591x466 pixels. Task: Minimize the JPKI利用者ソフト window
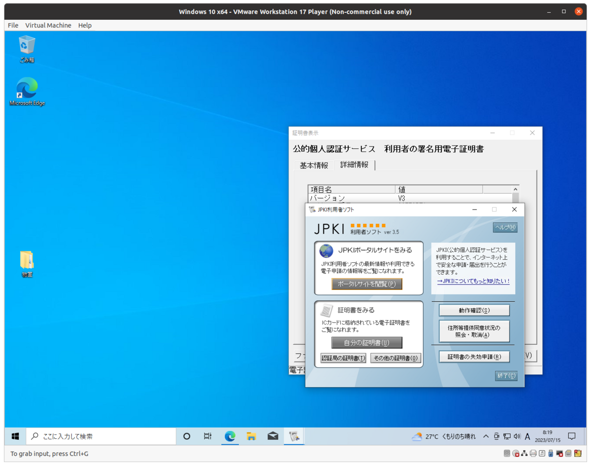pos(475,210)
